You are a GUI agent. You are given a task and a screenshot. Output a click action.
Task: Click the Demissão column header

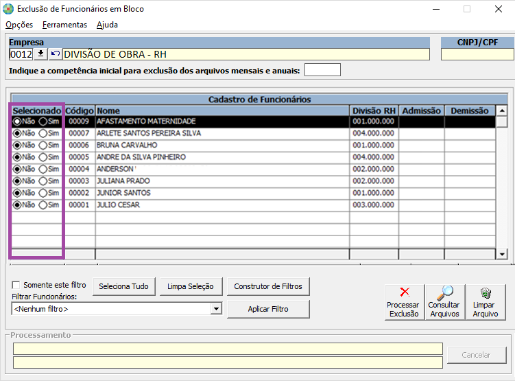[470, 111]
